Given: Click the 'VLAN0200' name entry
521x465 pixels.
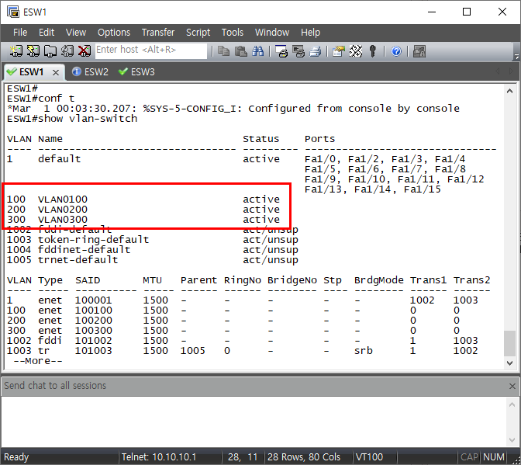Looking at the screenshot, I should click(x=63, y=210).
